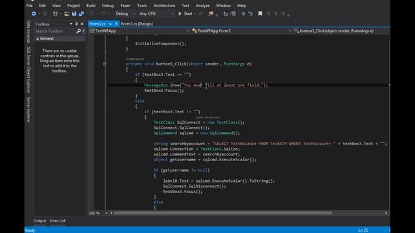Screen dimensions: 415x233
Task: Show the Output panel tab
Action: coord(40,221)
